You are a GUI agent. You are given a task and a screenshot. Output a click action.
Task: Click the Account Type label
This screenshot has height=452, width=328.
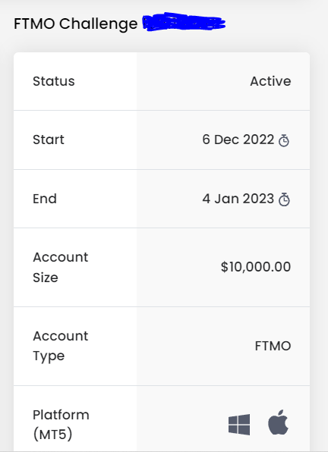click(60, 347)
